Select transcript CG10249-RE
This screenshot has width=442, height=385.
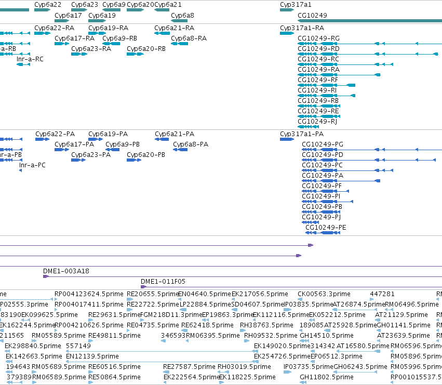click(319, 116)
